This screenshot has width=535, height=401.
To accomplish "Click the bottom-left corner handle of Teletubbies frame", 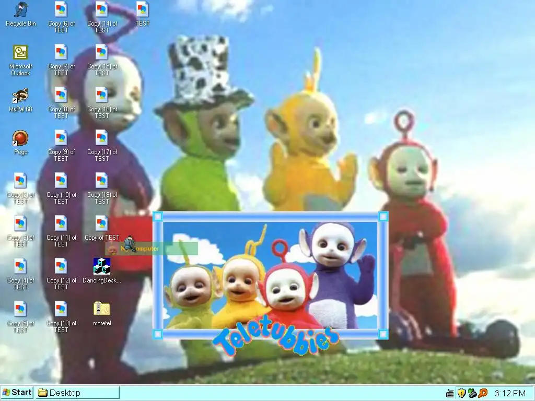I will tap(158, 334).
